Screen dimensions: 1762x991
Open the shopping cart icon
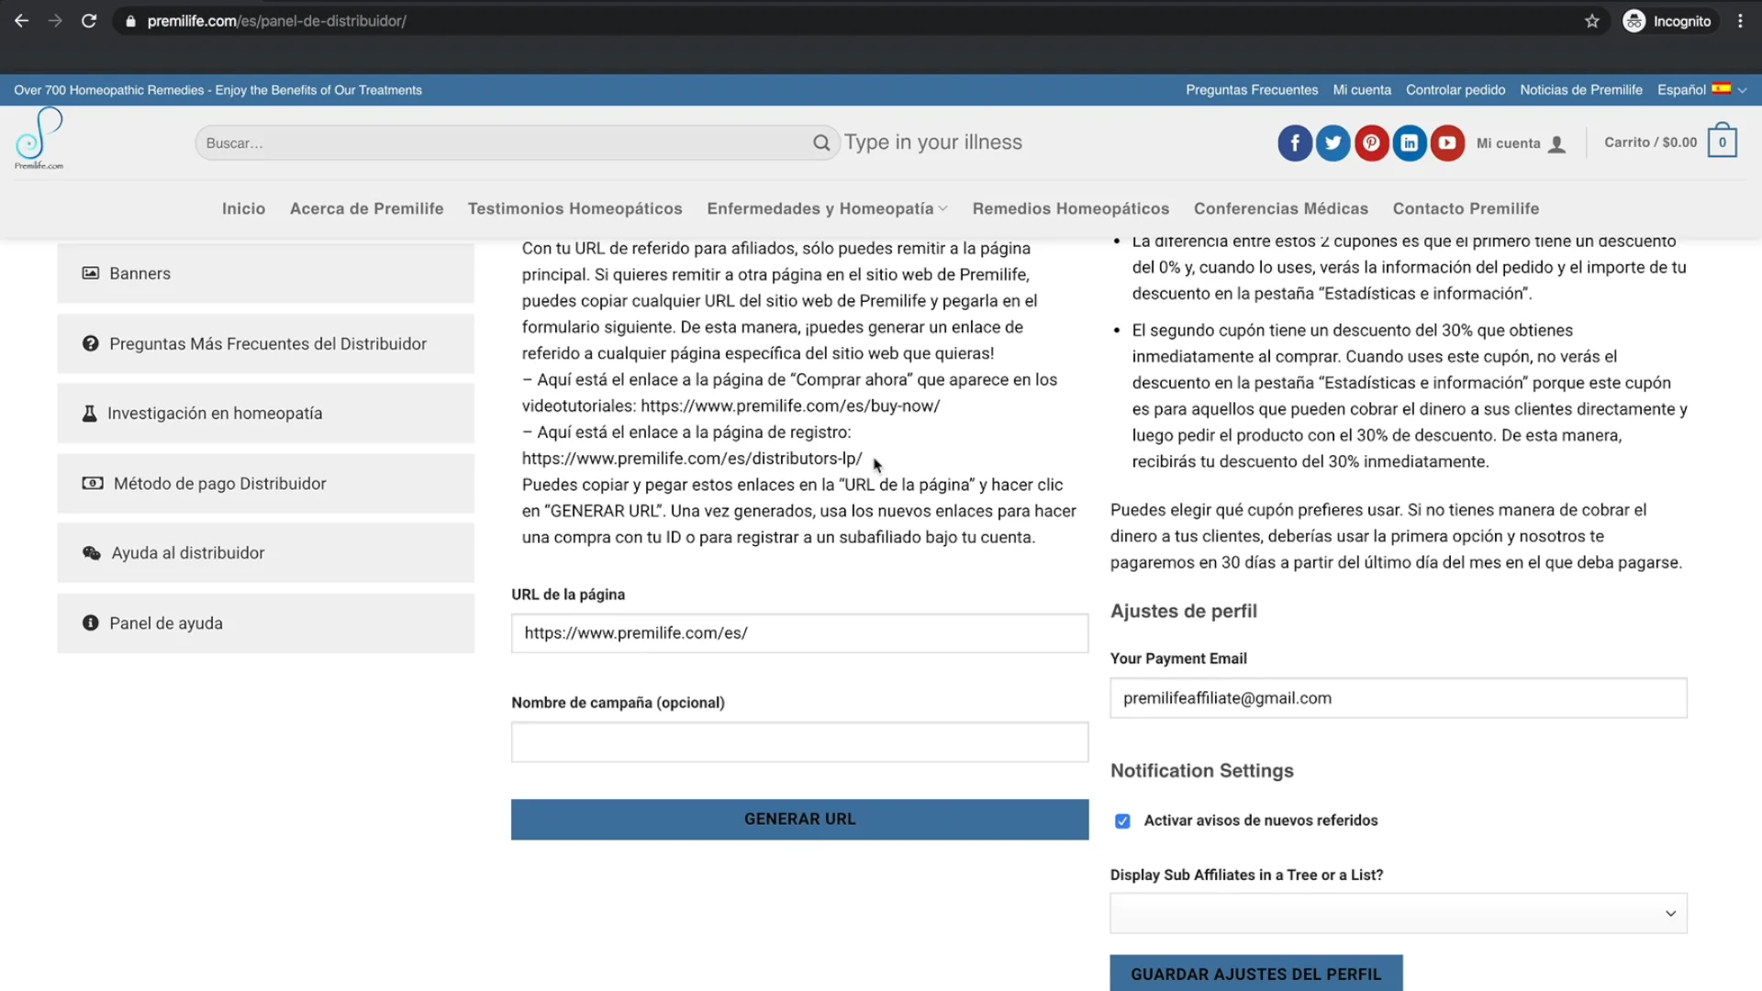[1722, 141]
